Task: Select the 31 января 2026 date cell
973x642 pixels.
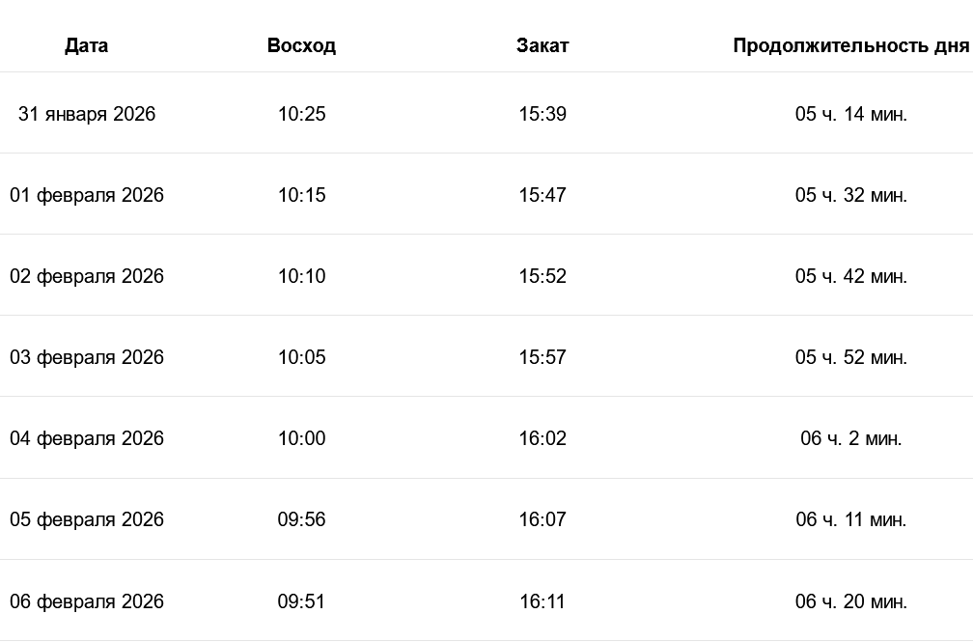Action: point(87,114)
